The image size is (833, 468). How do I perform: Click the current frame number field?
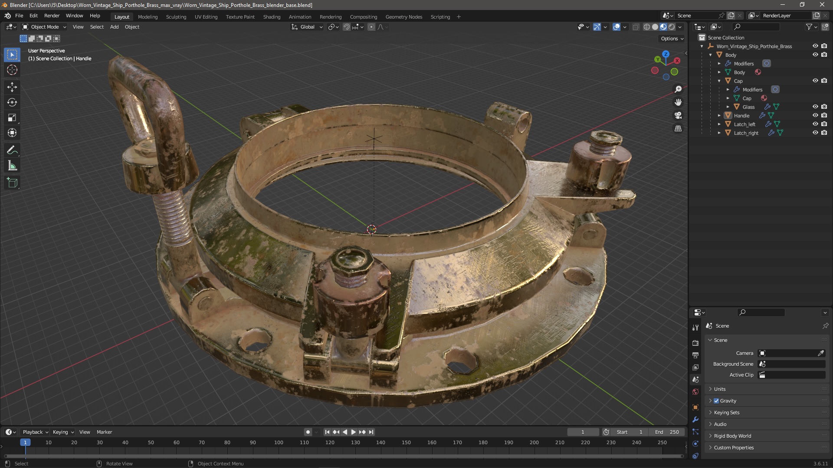583,432
